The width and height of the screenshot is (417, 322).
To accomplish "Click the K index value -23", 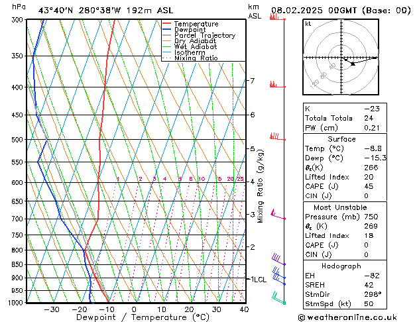I will [x=372, y=109].
